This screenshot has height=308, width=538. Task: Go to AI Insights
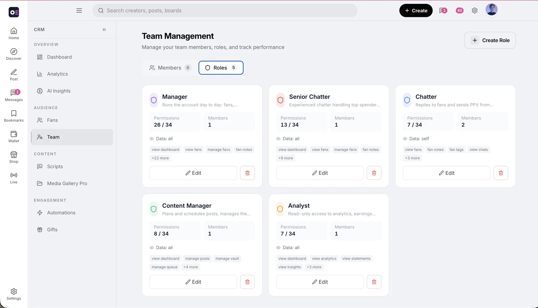[x=72, y=91]
